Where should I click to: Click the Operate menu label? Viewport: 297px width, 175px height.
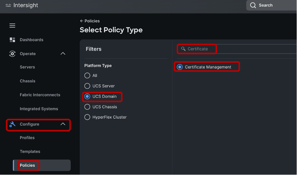tap(28, 54)
